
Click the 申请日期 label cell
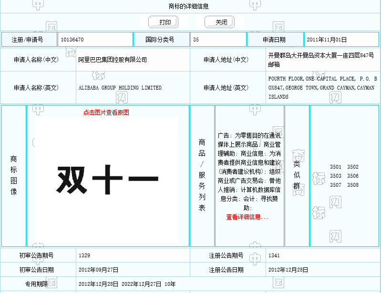[x=275, y=40]
